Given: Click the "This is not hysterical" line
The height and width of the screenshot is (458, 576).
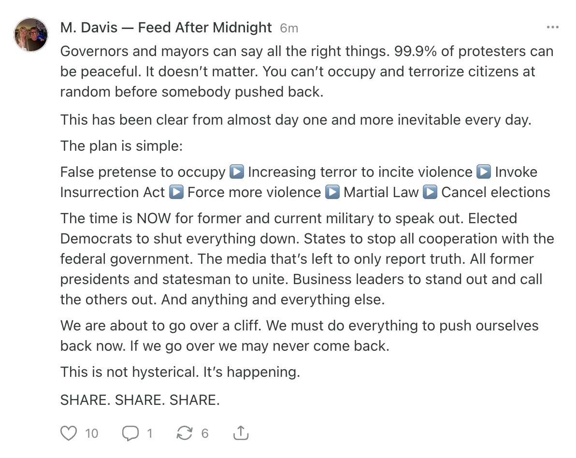Looking at the screenshot, I should pos(180,372).
